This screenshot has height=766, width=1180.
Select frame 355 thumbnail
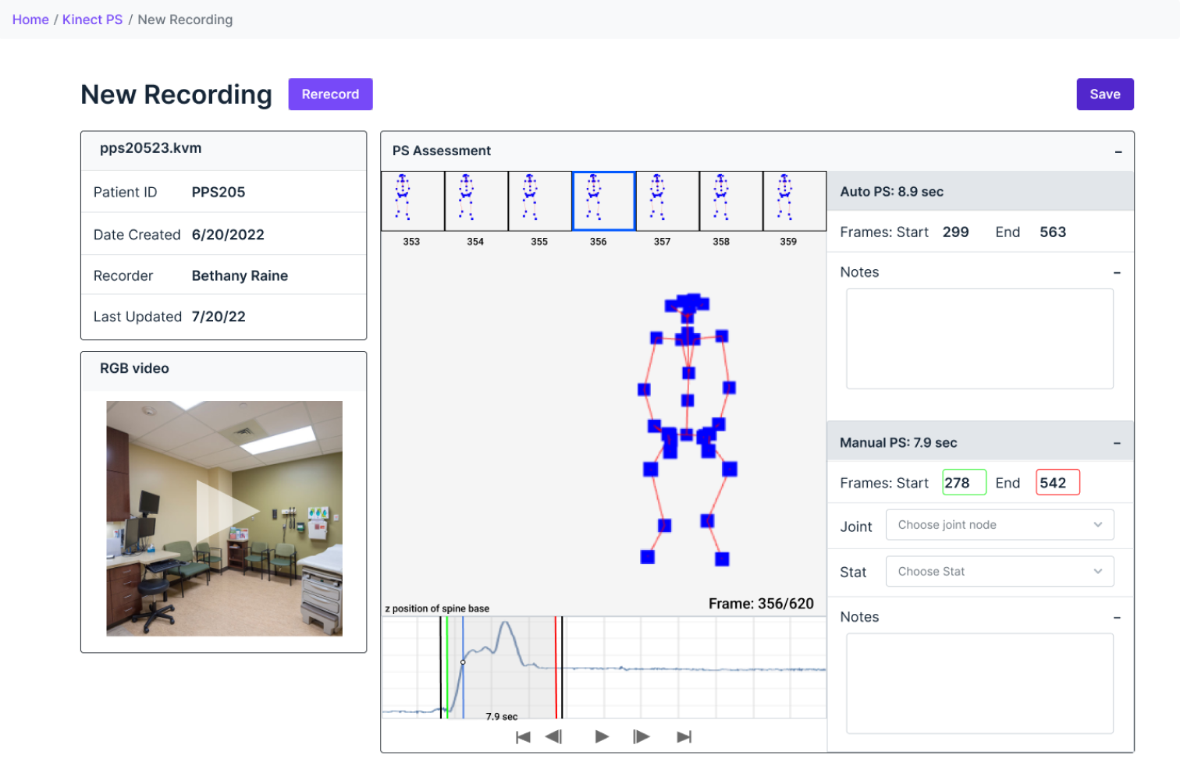click(x=539, y=201)
